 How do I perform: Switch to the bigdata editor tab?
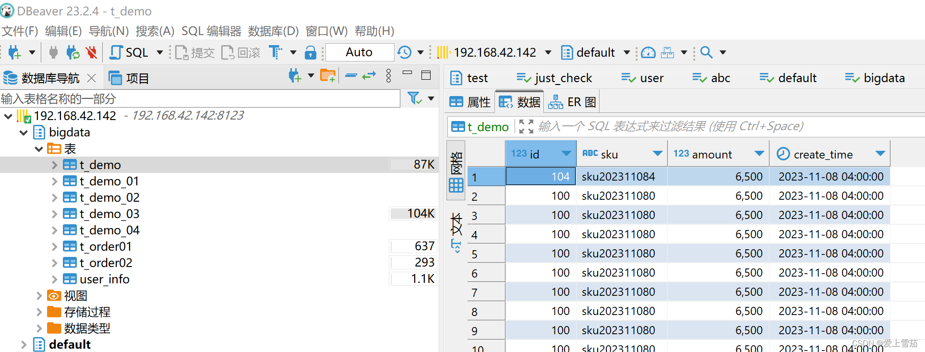[x=875, y=78]
